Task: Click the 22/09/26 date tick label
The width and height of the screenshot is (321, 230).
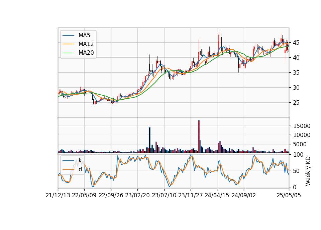Action: click(x=111, y=195)
